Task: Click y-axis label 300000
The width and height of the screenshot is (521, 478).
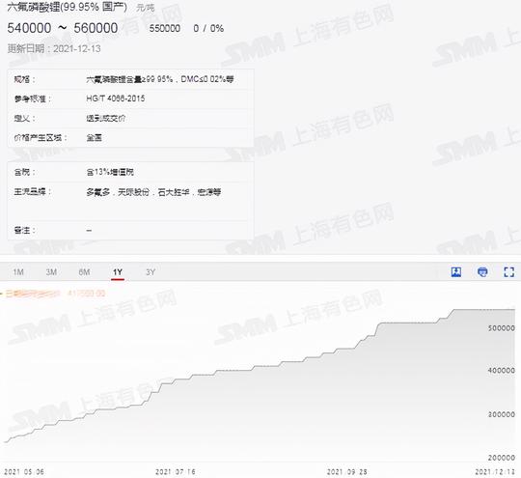Action: click(502, 414)
